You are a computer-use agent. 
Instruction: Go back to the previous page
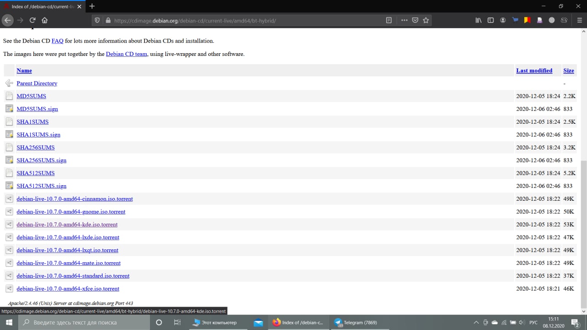coord(7,20)
